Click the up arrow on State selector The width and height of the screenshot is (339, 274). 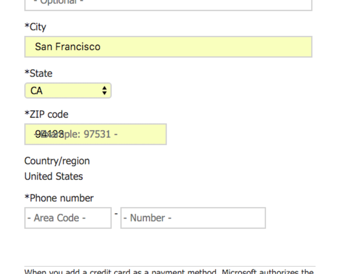coord(105,88)
